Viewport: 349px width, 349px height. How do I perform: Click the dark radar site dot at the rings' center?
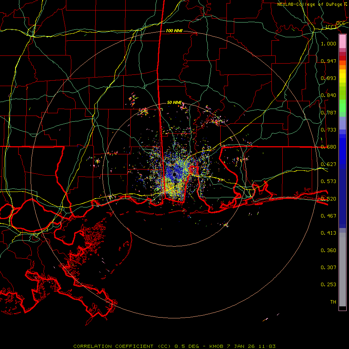pyautogui.click(x=174, y=174)
